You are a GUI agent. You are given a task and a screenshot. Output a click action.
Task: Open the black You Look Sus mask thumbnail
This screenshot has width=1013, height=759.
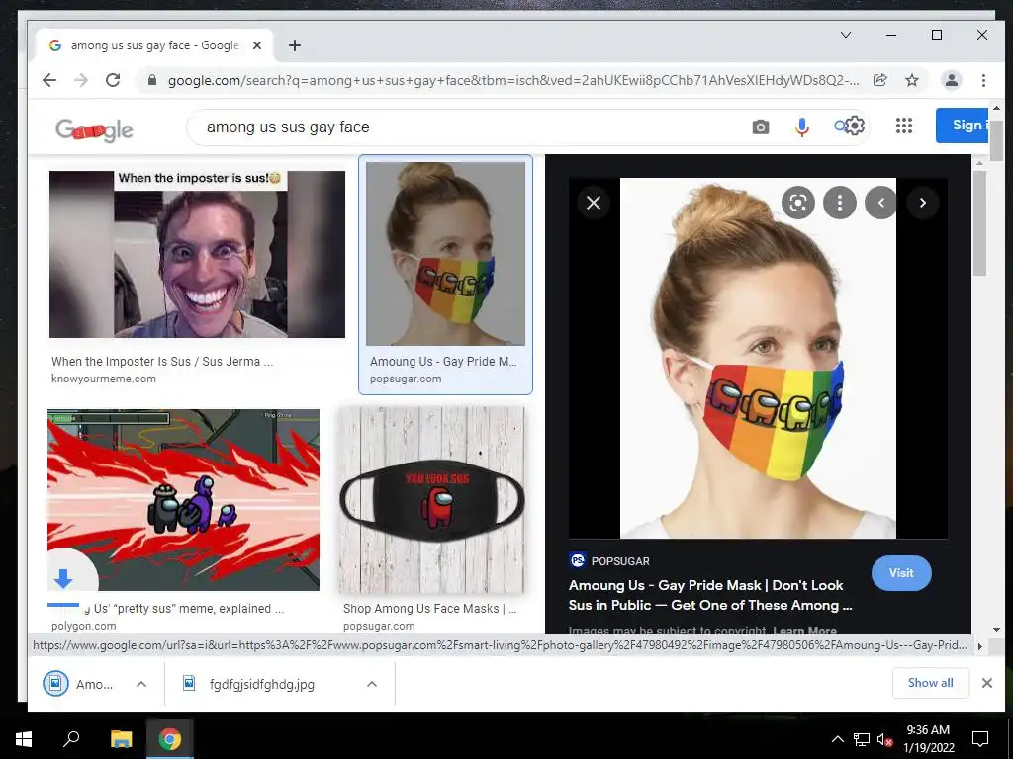(431, 499)
